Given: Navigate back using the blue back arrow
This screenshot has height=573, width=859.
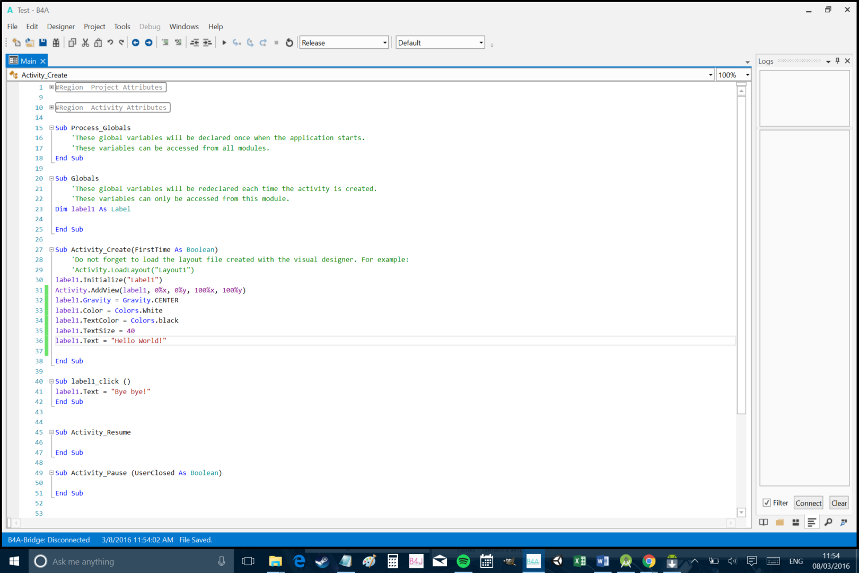Looking at the screenshot, I should [x=136, y=42].
